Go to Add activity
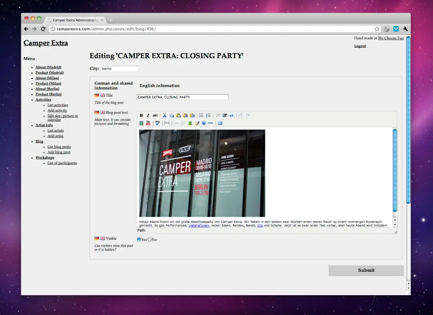This screenshot has height=315, width=433. coord(57,110)
